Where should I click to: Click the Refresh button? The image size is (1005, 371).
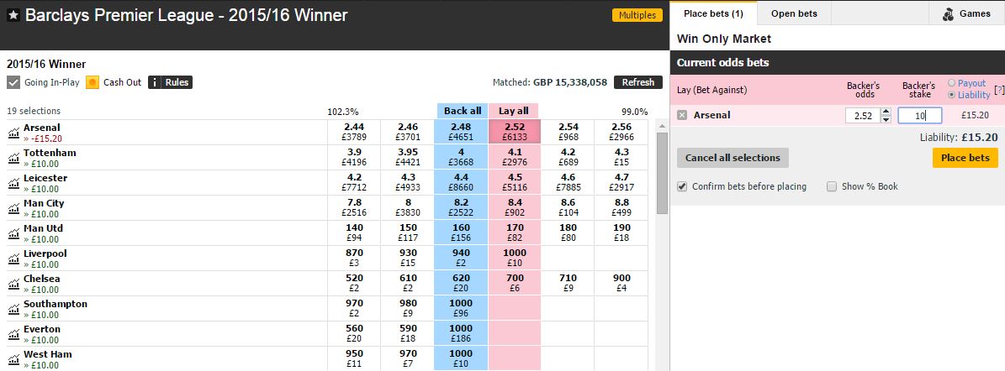[637, 82]
